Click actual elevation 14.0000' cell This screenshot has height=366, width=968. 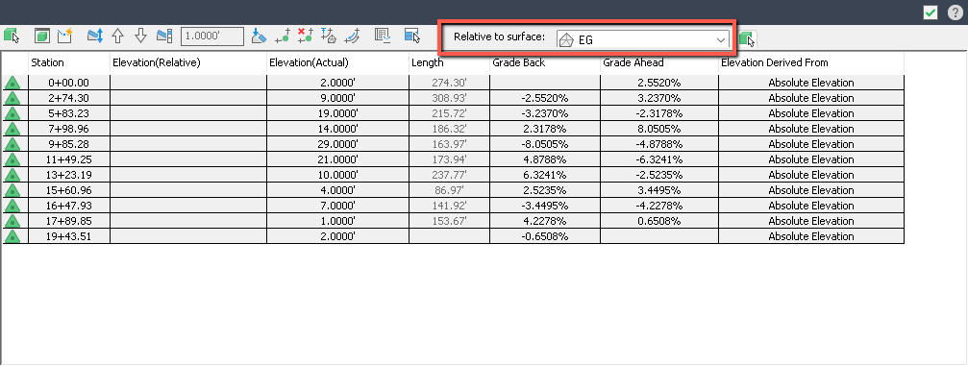[337, 129]
